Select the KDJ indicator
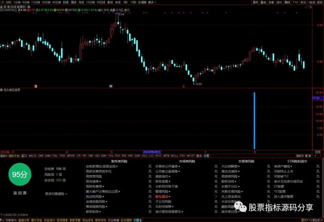 coord(144,156)
